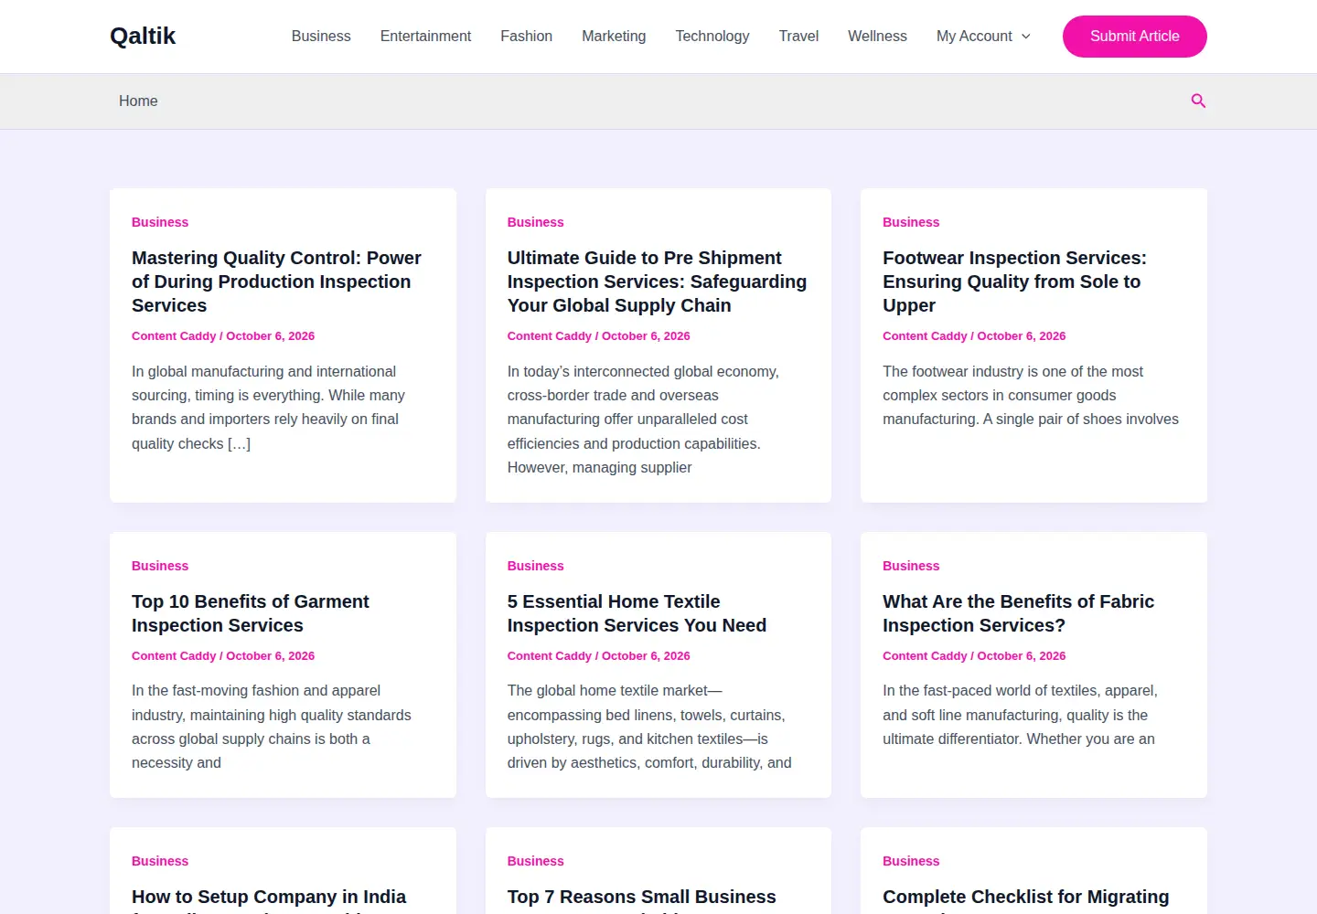Click the Home breadcrumb
This screenshot has height=914, width=1317.
[138, 101]
